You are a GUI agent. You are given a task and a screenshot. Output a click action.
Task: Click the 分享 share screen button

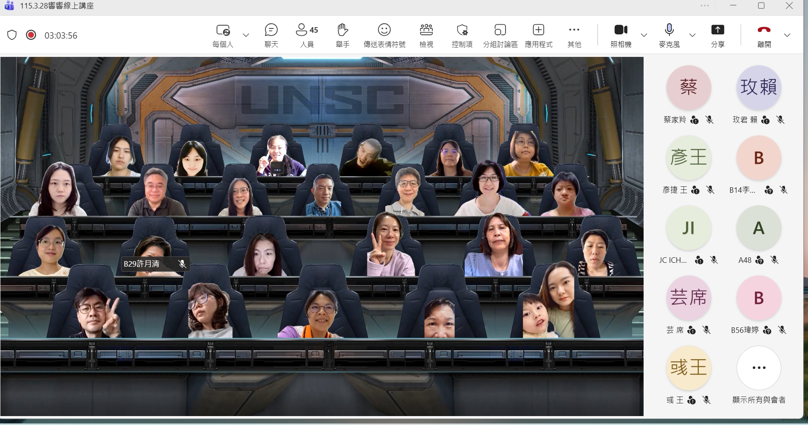coord(718,35)
